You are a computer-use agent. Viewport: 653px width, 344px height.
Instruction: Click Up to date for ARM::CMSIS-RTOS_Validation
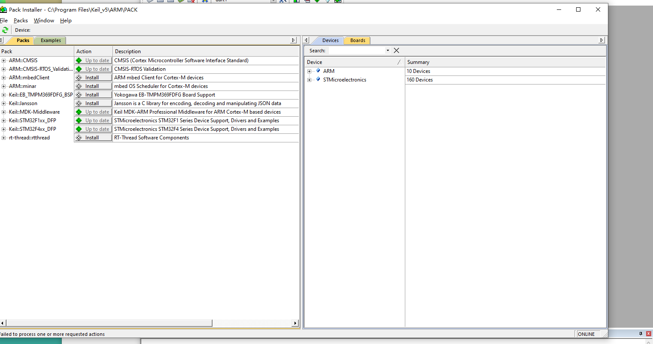tap(93, 69)
